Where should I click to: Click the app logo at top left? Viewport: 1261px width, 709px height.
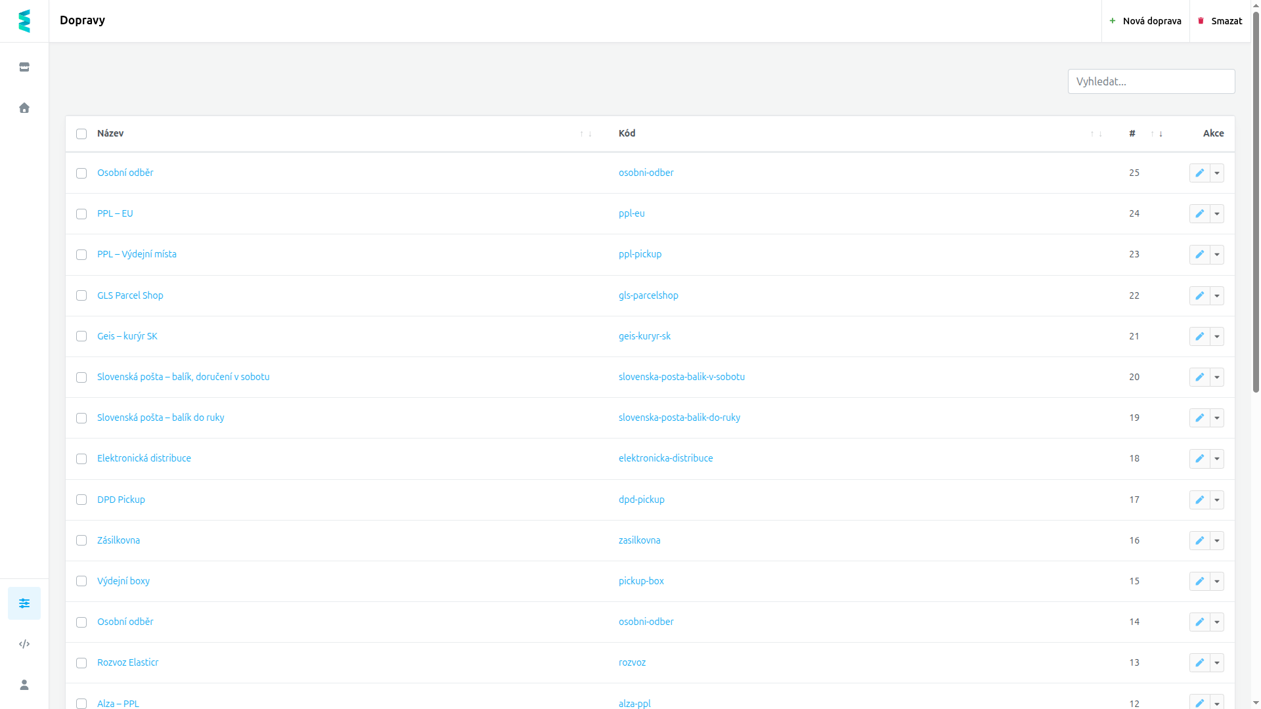pyautogui.click(x=24, y=21)
